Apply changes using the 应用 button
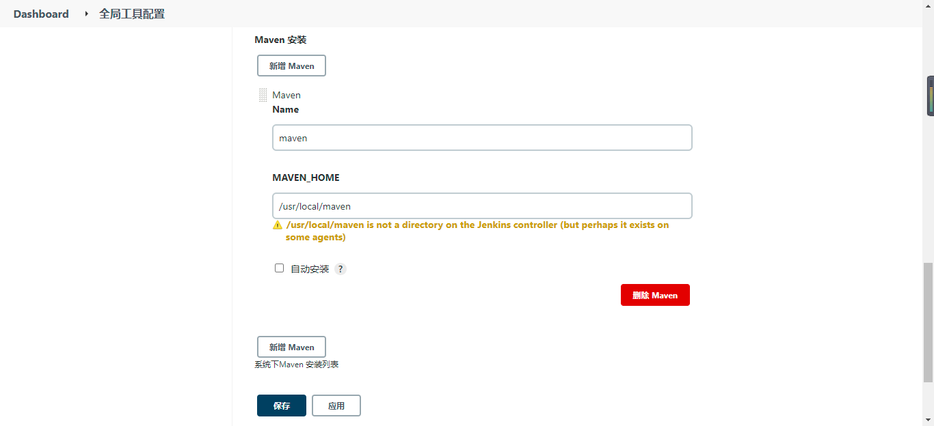 pos(336,406)
